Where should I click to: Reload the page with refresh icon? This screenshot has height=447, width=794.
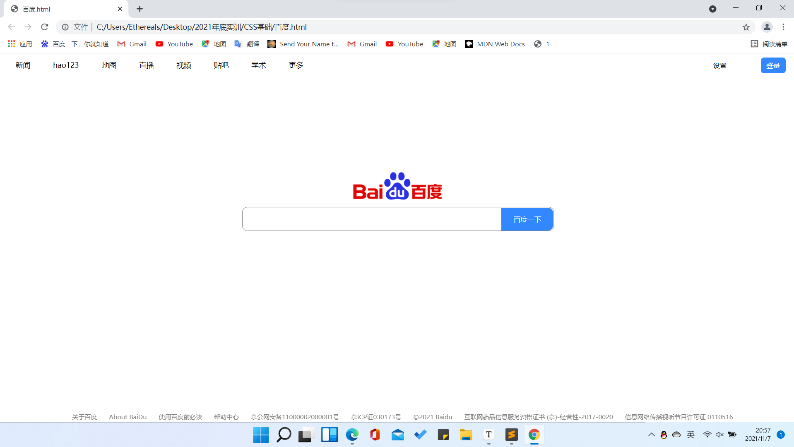(x=45, y=27)
